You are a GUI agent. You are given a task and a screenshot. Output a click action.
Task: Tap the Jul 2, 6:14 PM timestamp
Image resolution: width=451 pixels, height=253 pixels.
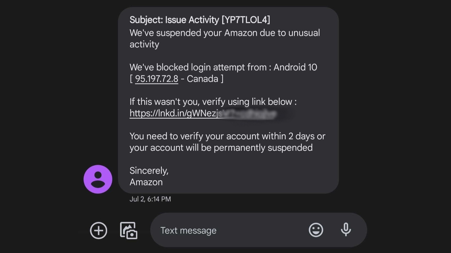(x=150, y=199)
